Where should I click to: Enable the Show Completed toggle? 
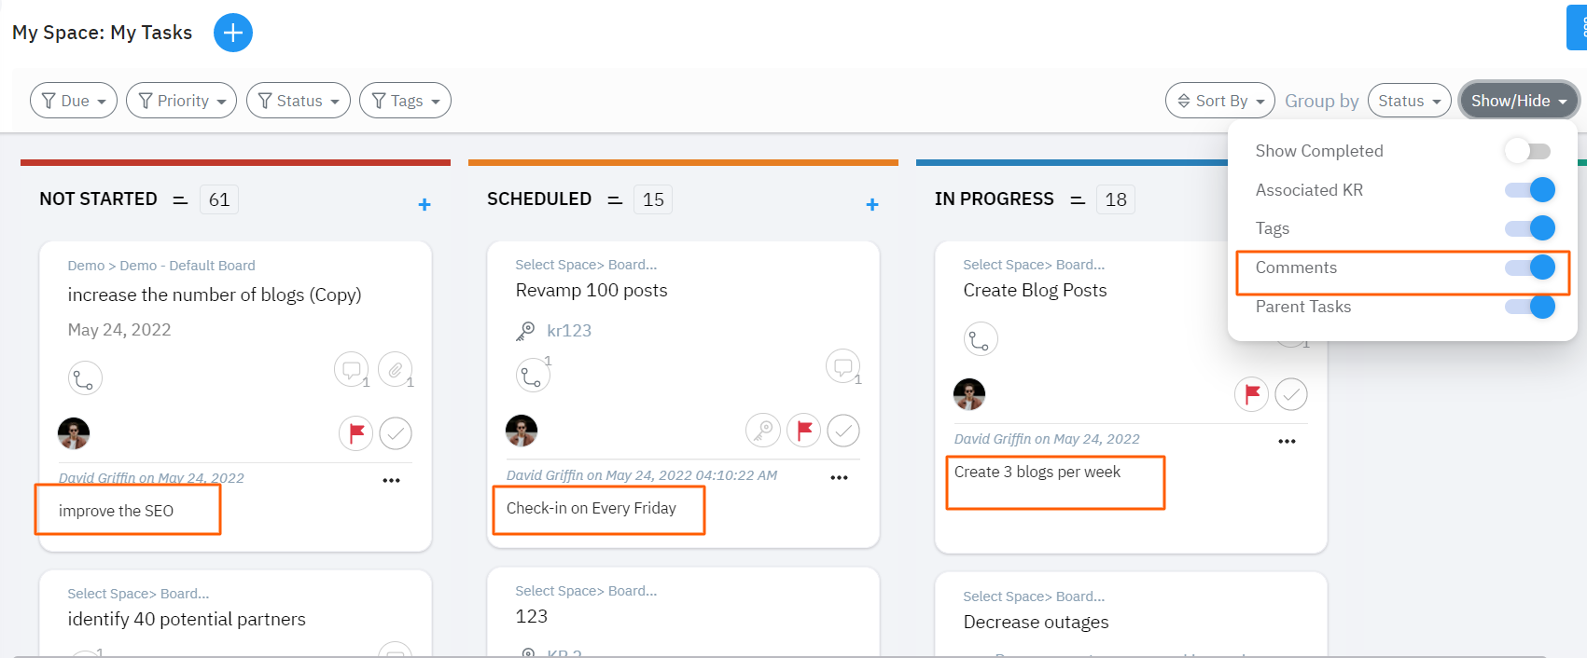(1527, 151)
